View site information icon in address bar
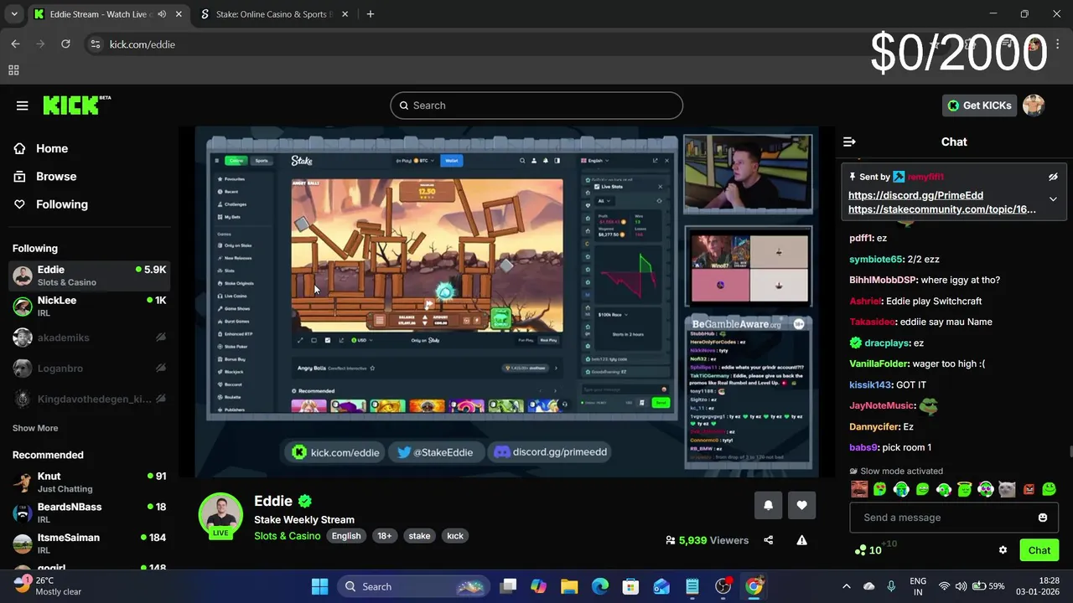The image size is (1073, 603). [x=95, y=44]
